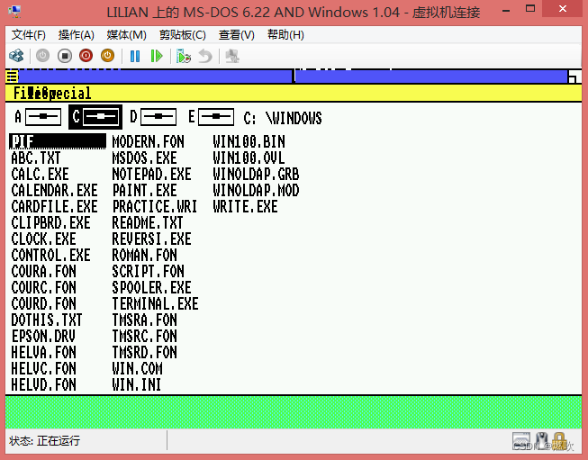This screenshot has width=588, height=460.
Task: Create a checkpoint snapshot icon
Action: pyautogui.click(x=184, y=56)
